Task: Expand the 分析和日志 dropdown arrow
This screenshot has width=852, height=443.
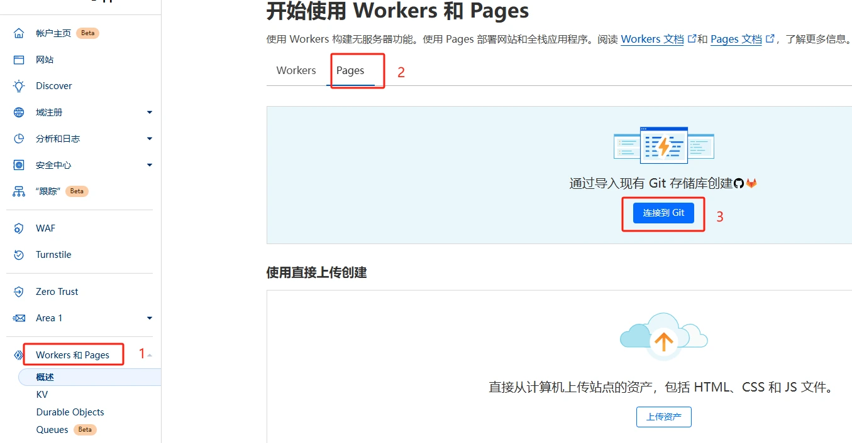Action: [150, 139]
